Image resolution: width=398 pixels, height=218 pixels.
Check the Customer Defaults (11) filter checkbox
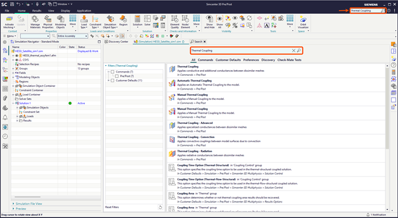(113, 80)
